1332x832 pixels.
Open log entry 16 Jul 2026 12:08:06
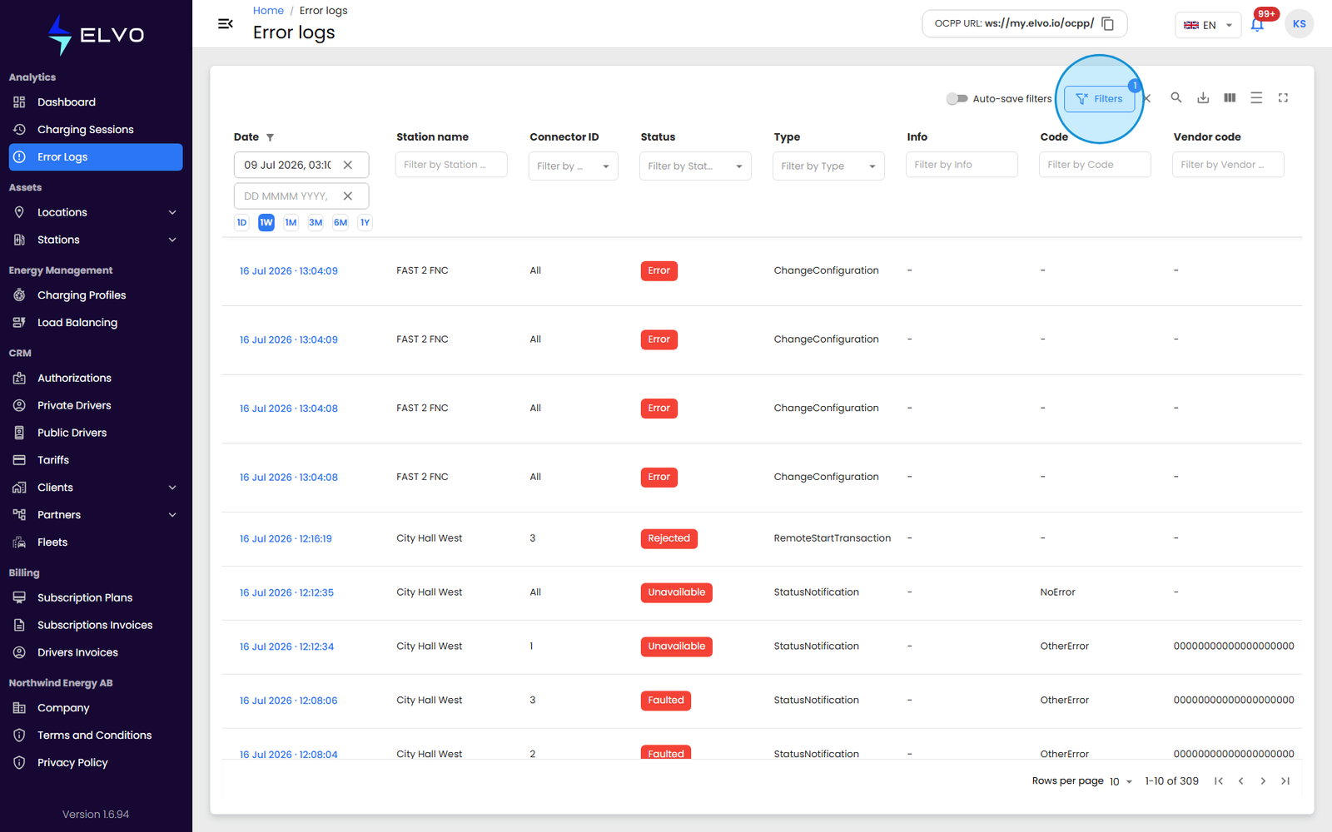click(288, 701)
